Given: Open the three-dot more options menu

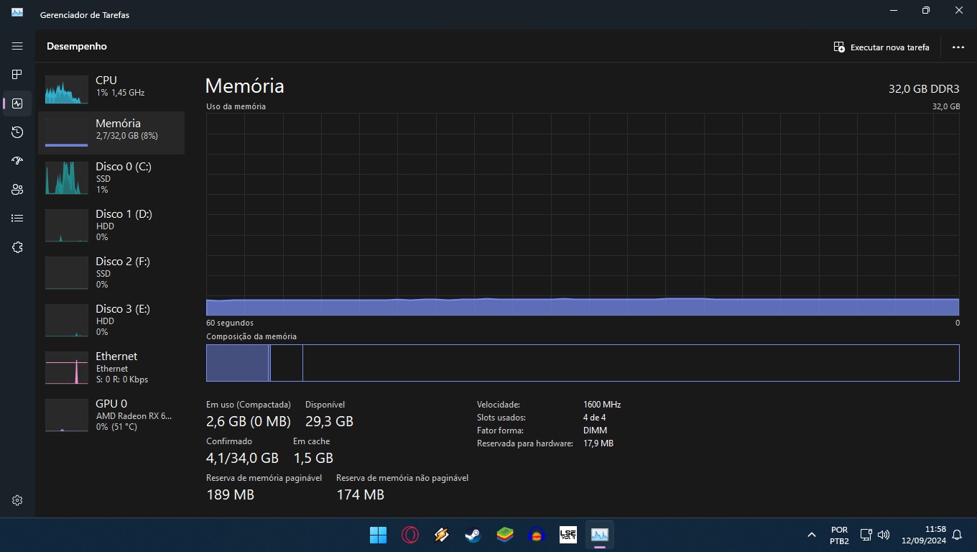Looking at the screenshot, I should tap(958, 47).
